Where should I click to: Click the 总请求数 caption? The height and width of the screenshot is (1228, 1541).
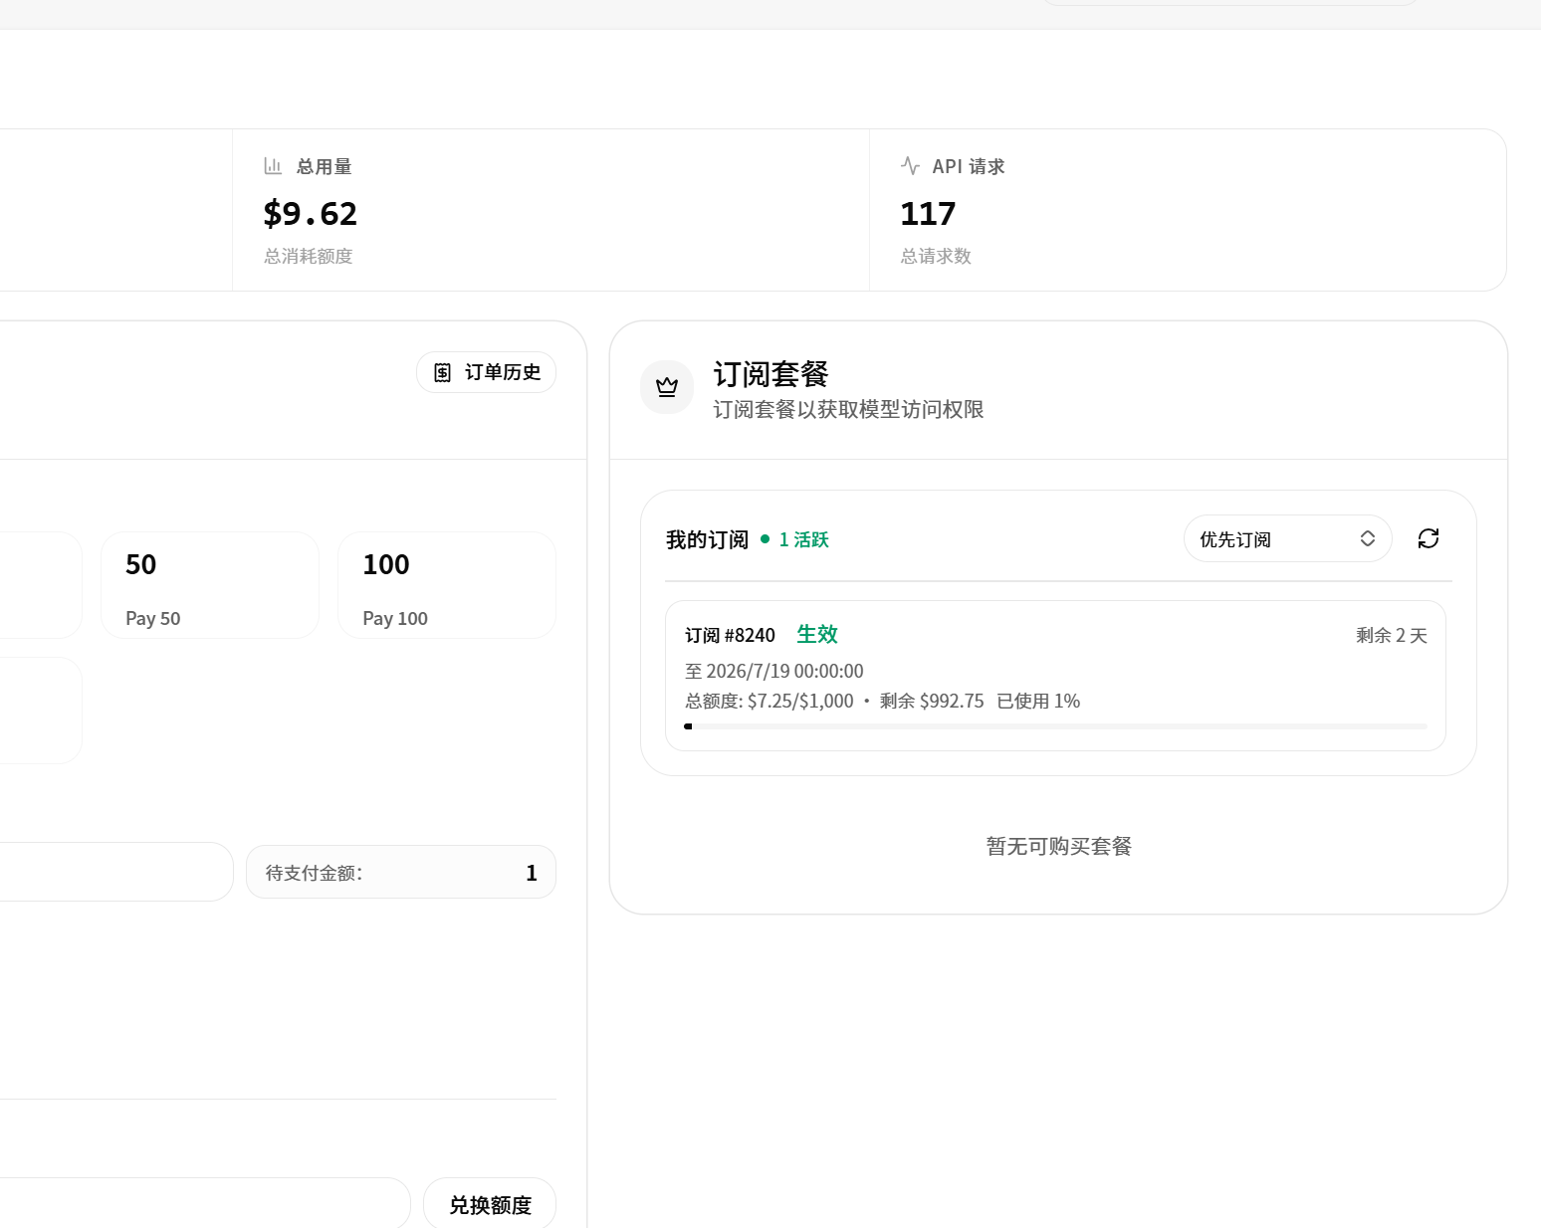click(x=936, y=256)
